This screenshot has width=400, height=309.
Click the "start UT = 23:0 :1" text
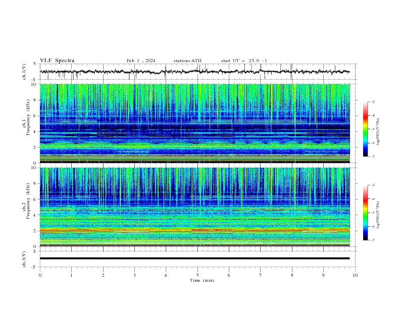(x=244, y=61)
